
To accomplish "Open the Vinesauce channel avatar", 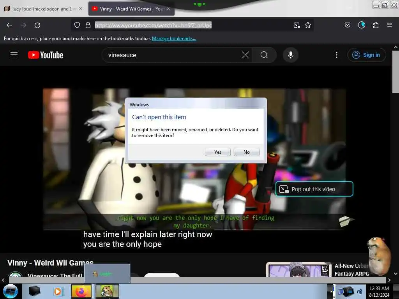I will pyautogui.click(x=15, y=274).
